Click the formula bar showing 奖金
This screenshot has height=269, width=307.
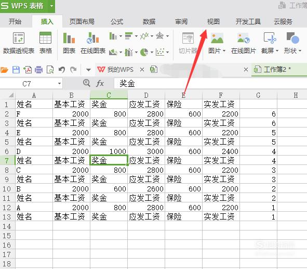210,84
